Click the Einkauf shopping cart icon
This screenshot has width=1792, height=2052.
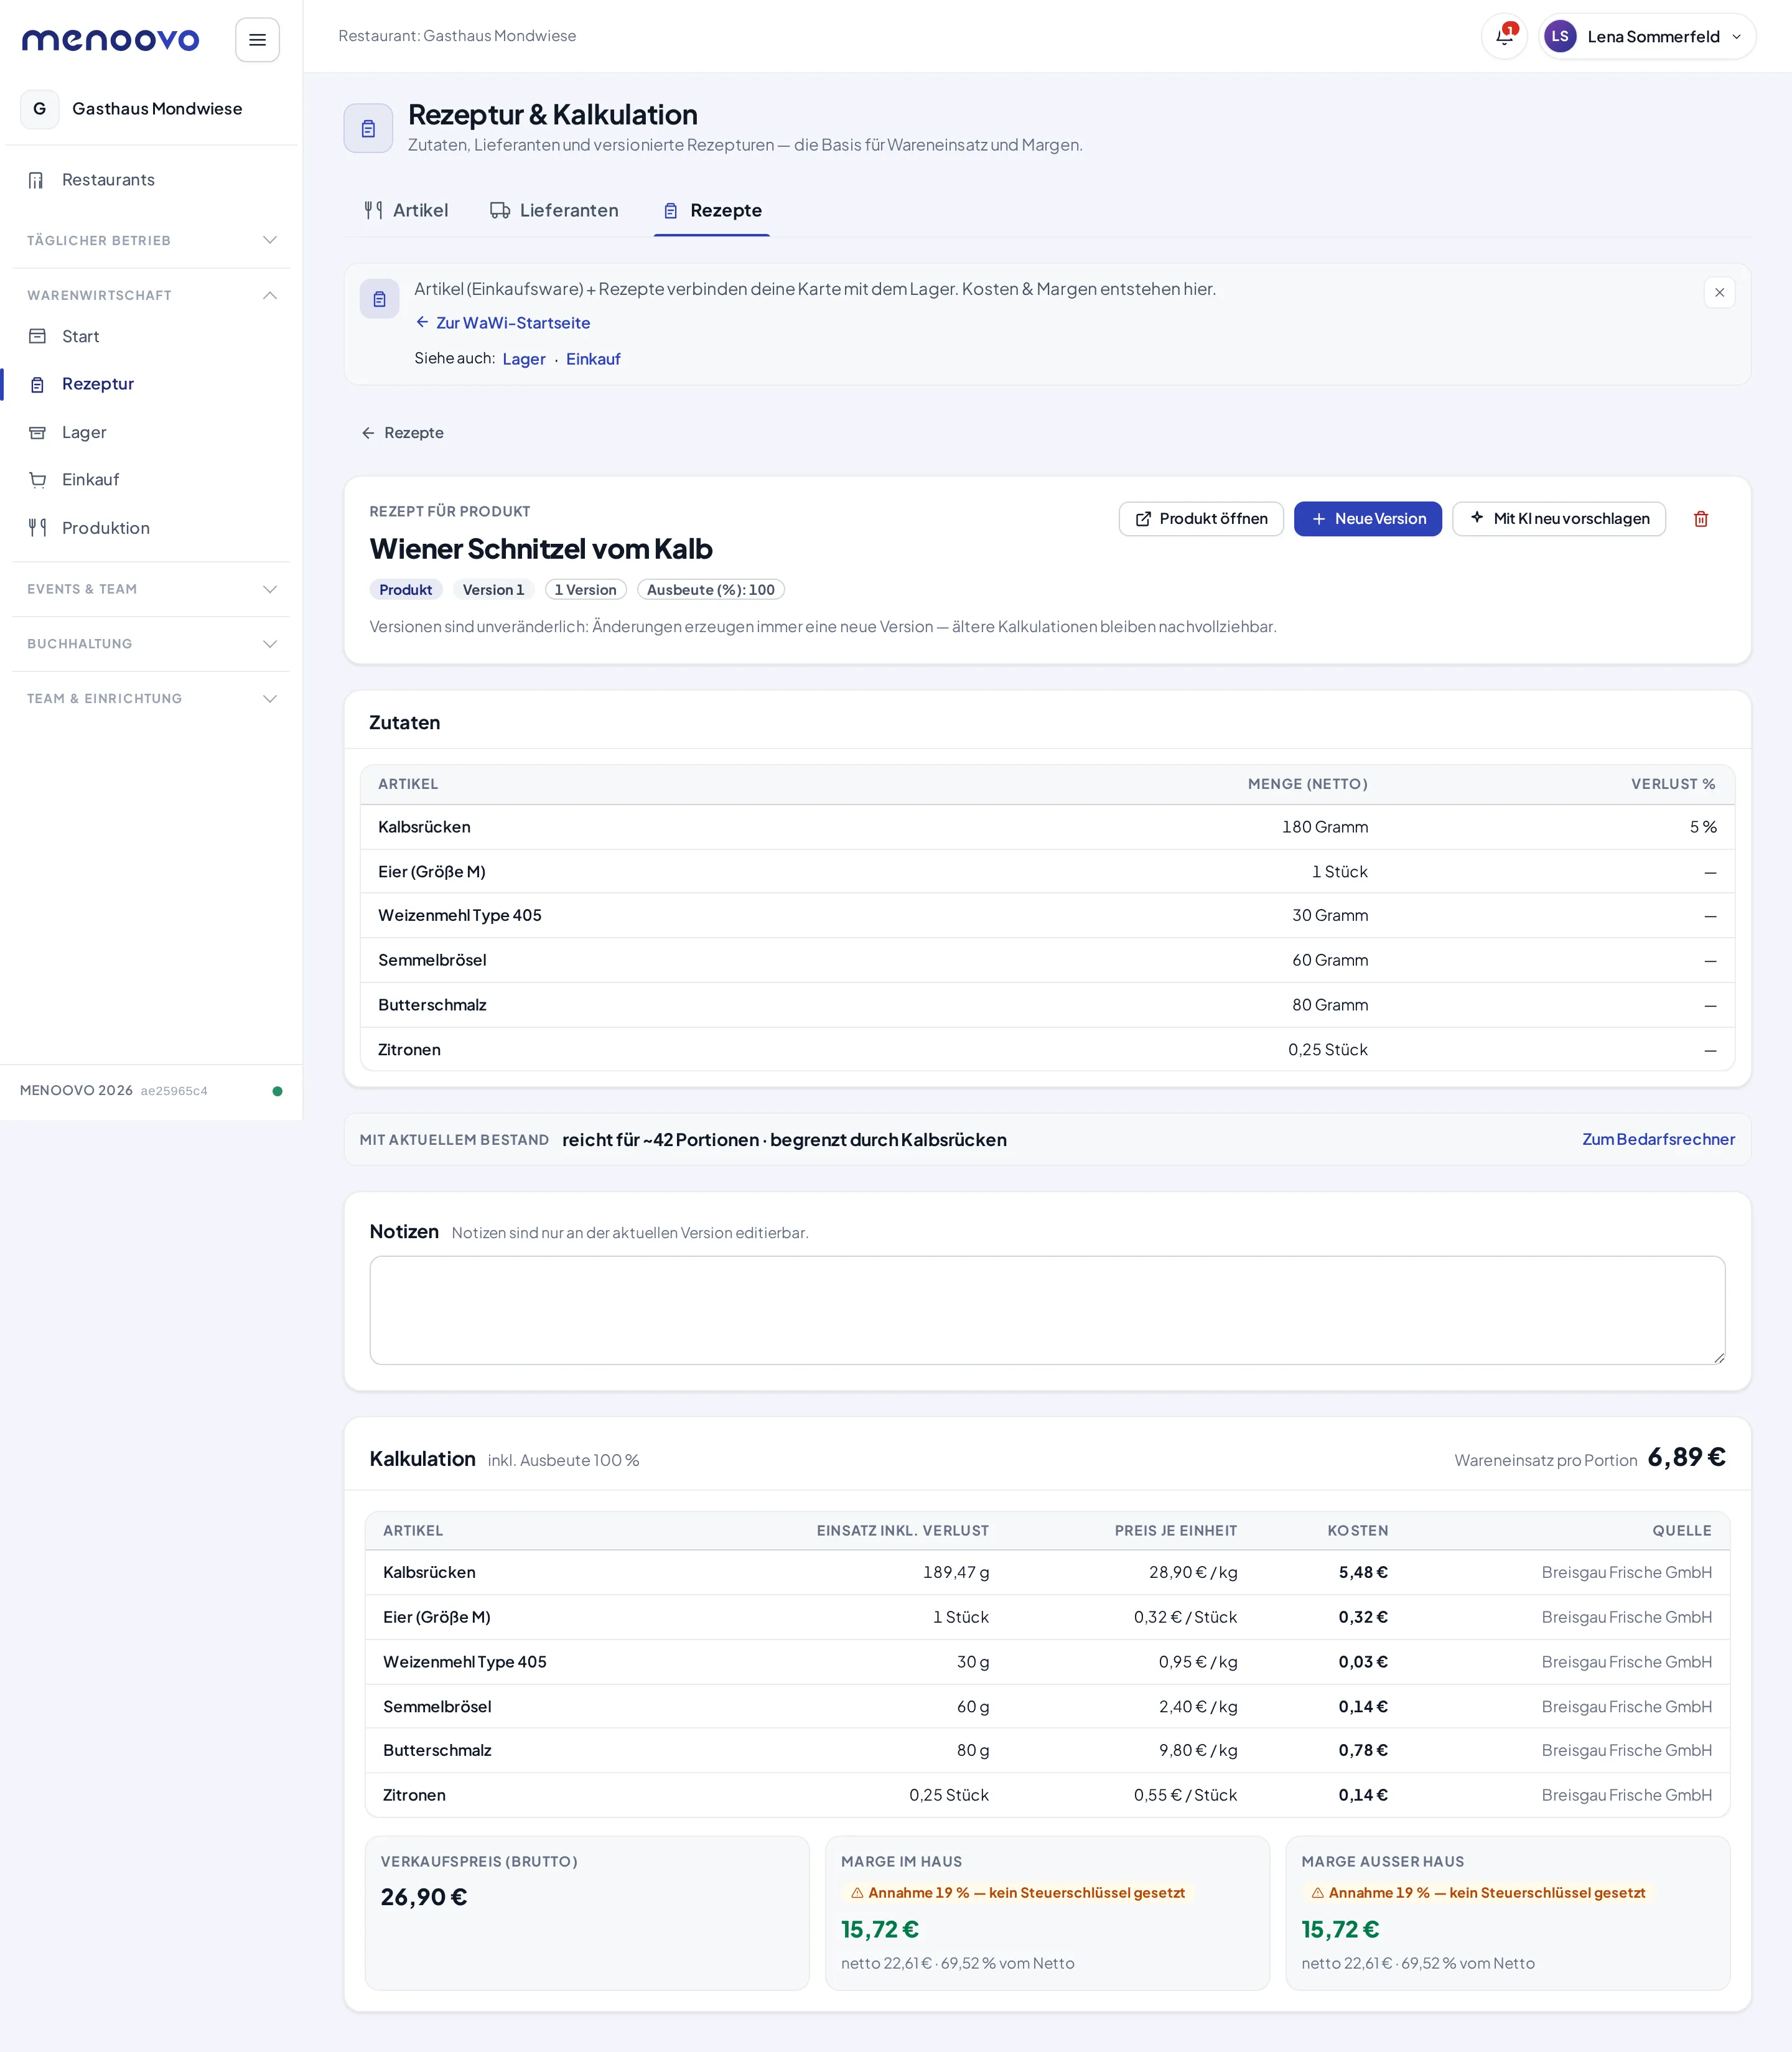38,480
